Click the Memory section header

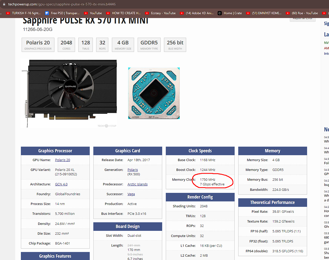coord(273,151)
